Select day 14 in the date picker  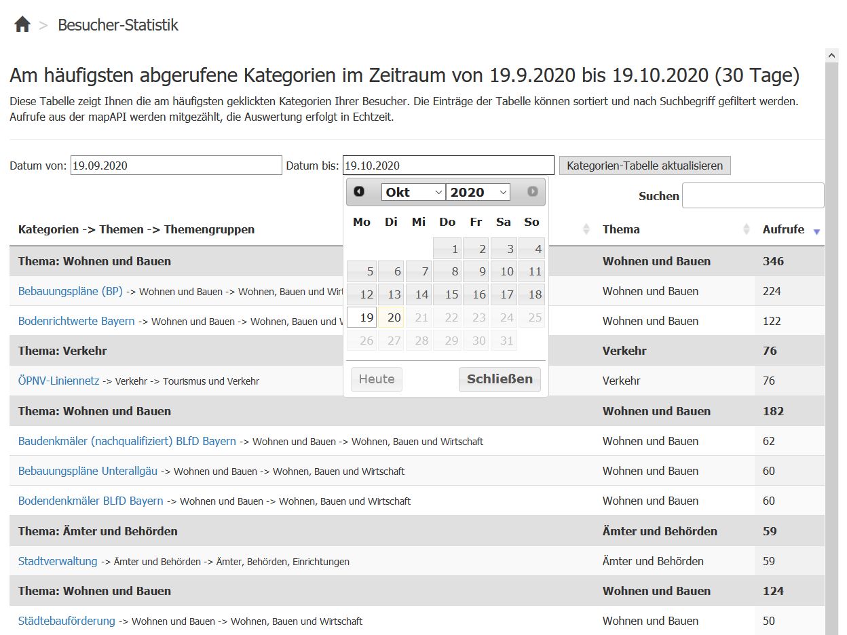(x=419, y=295)
